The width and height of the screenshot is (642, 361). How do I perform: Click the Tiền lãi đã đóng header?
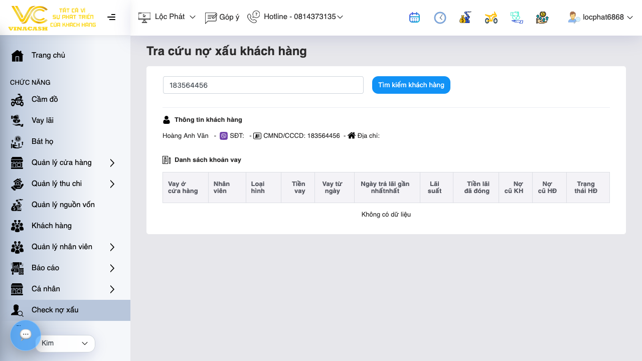(x=476, y=188)
